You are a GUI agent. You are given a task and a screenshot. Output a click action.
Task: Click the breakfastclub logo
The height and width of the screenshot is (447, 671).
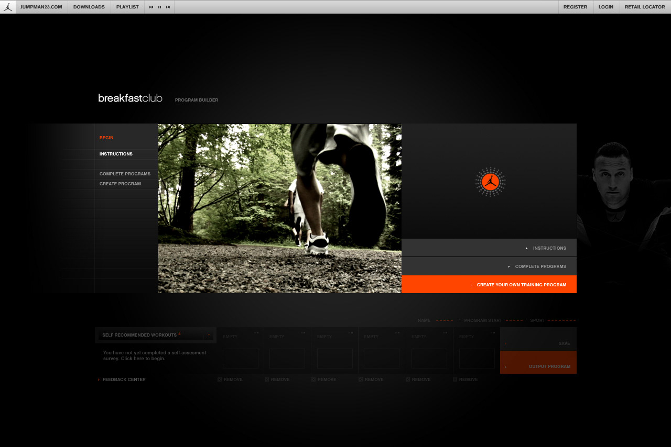click(x=130, y=98)
